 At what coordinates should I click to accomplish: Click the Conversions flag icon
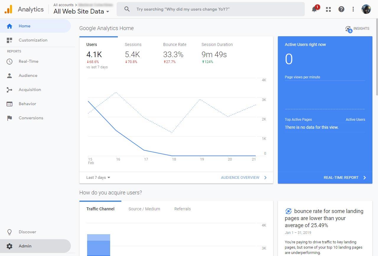coord(9,118)
